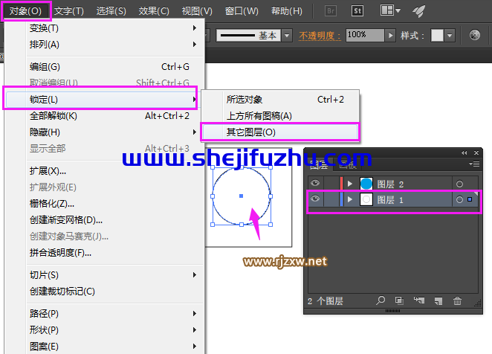Screen dimensions: 492x354
Task: Expand the 图层 1 disclosure triangle
Action: (350, 199)
